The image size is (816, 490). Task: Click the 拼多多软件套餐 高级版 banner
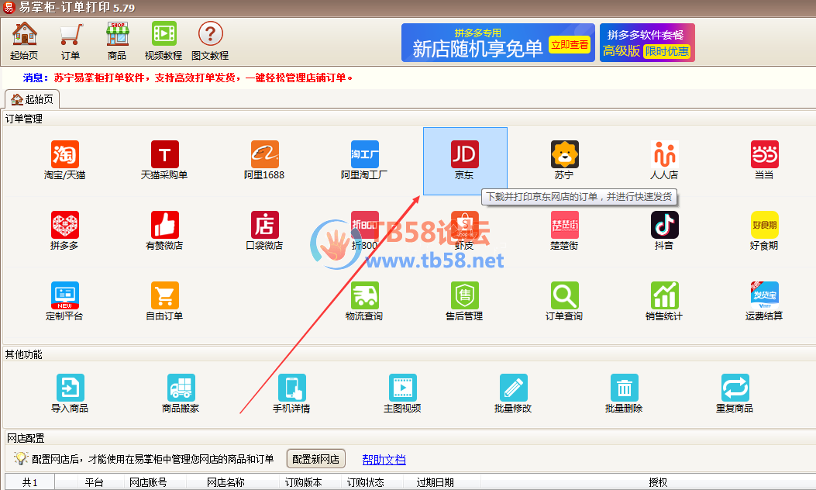(647, 43)
